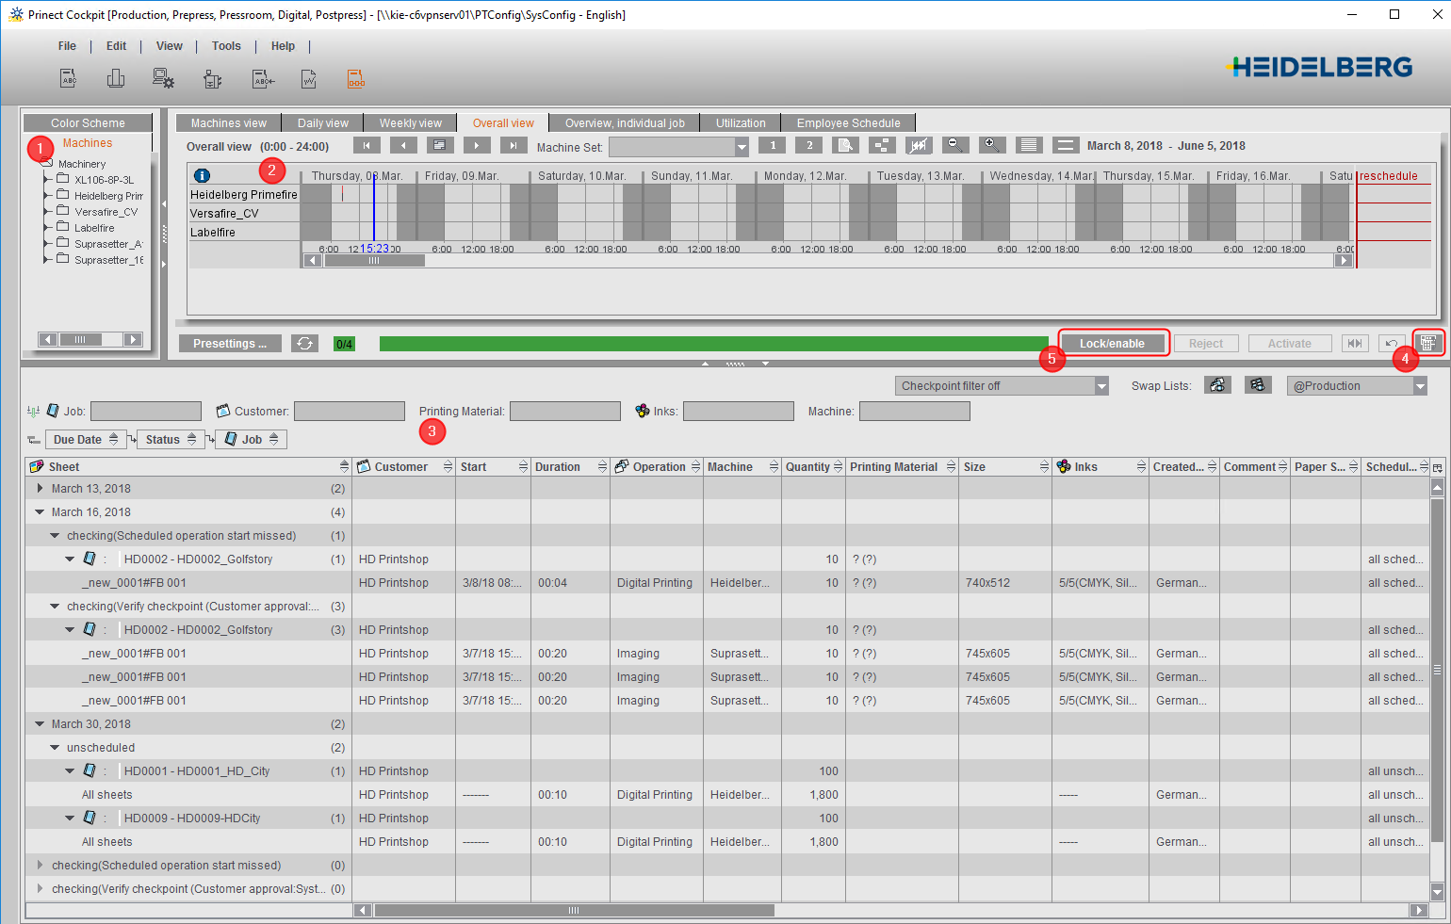The height and width of the screenshot is (924, 1451).
Task: Open the machines toolbar icon beside ABC document
Action: pyautogui.click(x=116, y=79)
